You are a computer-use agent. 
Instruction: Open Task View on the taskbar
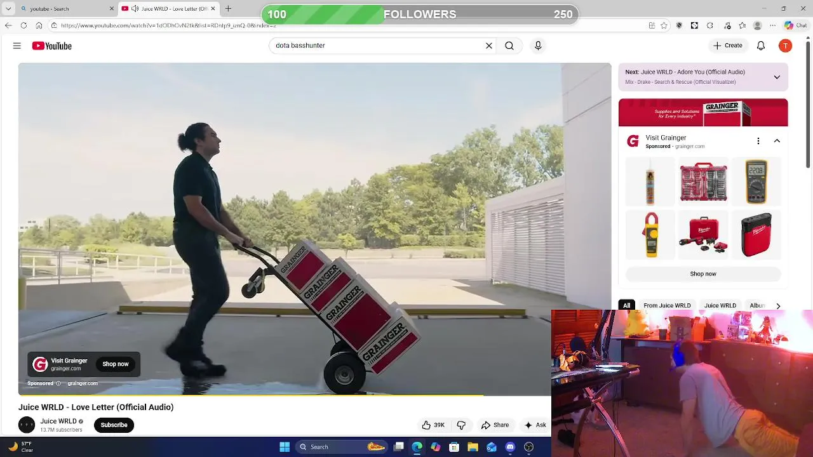(398, 447)
